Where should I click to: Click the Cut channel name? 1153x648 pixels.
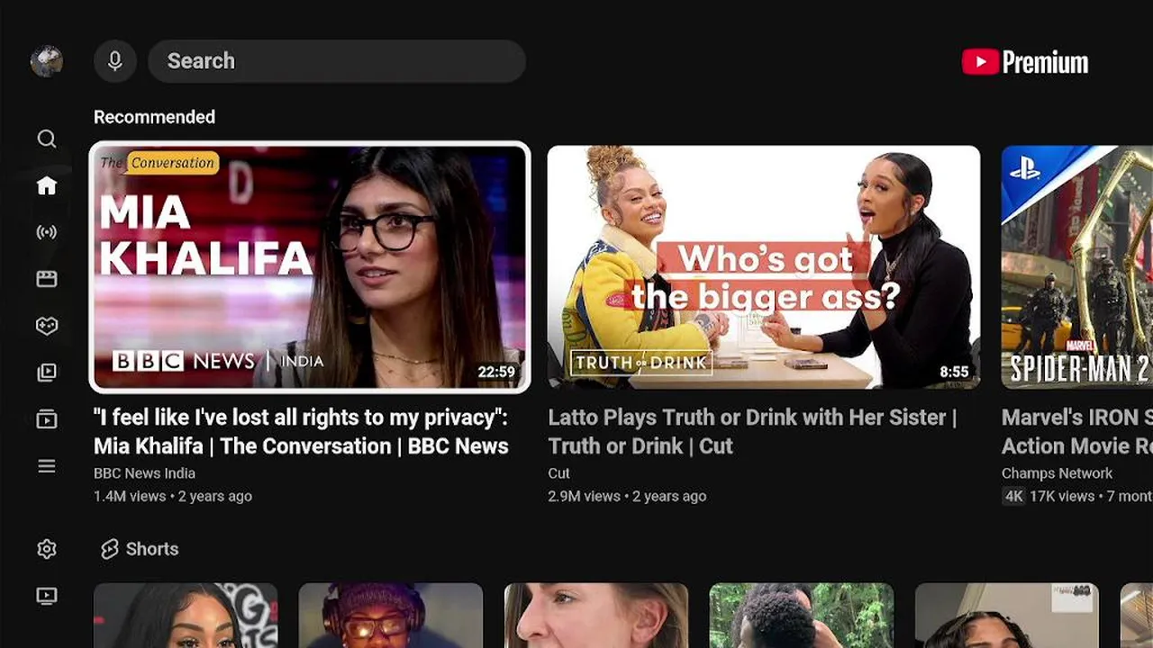(x=558, y=473)
